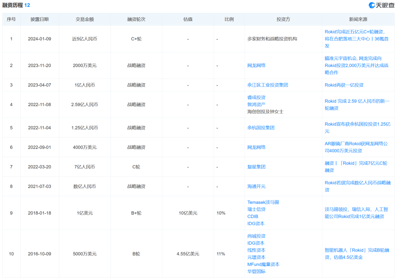Image resolution: width=398 pixels, height=279 pixels.
Task: Open the 尚城投资 investor link
Action: click(256, 236)
